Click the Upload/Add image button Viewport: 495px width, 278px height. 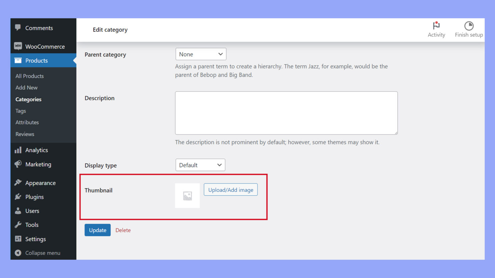pos(230,189)
